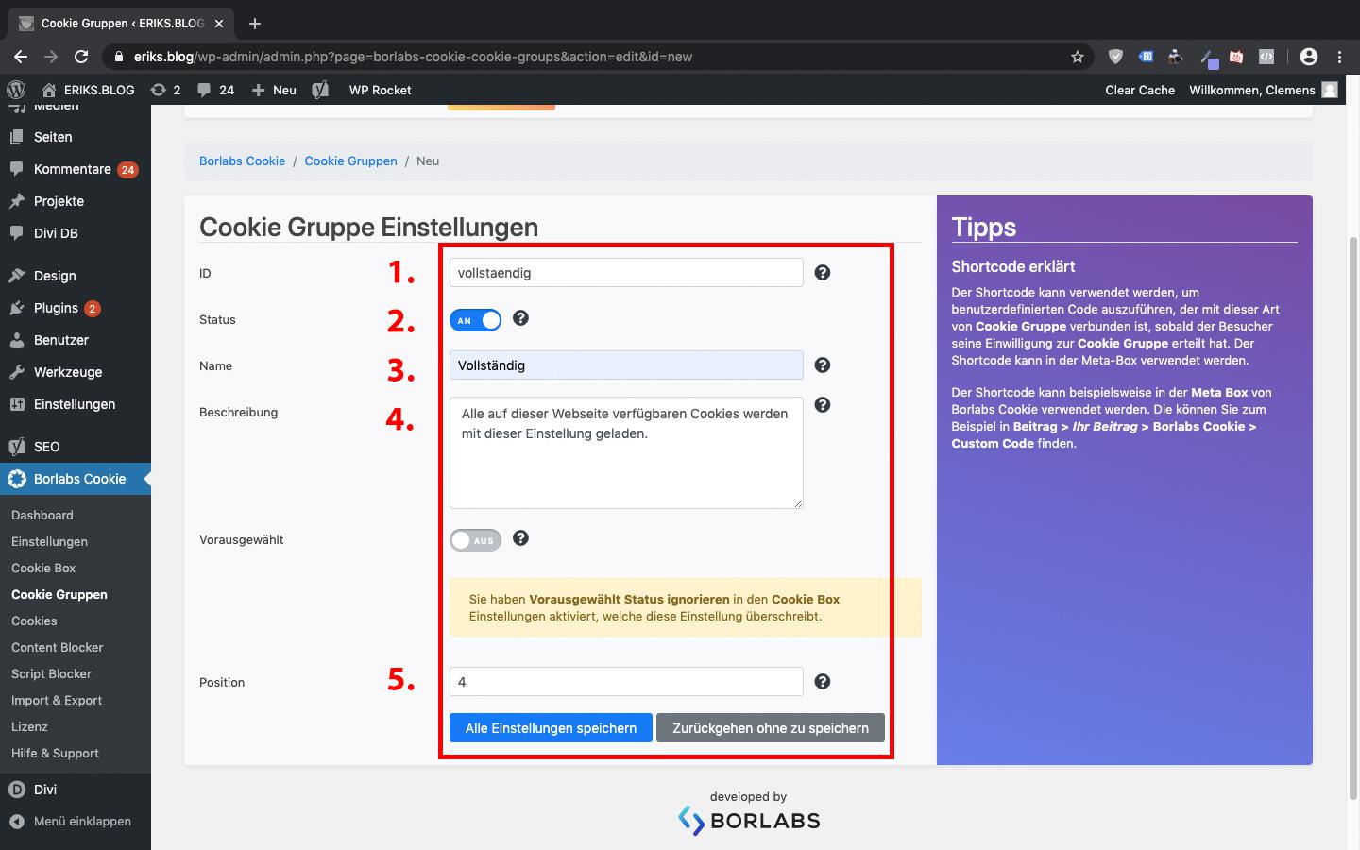Go to Script Blocker menu item

coord(51,673)
